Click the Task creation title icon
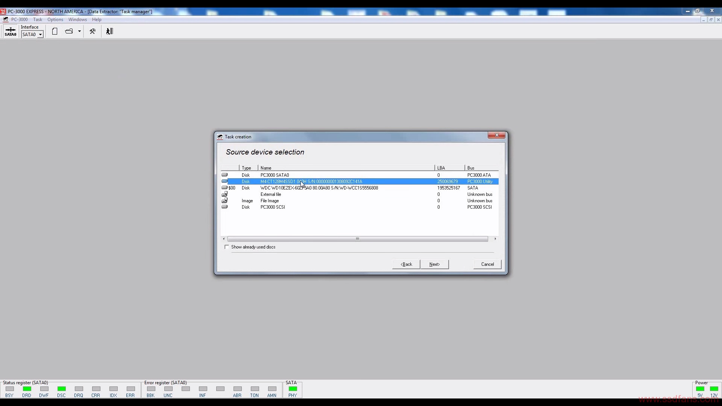The image size is (722, 406). pyautogui.click(x=220, y=137)
